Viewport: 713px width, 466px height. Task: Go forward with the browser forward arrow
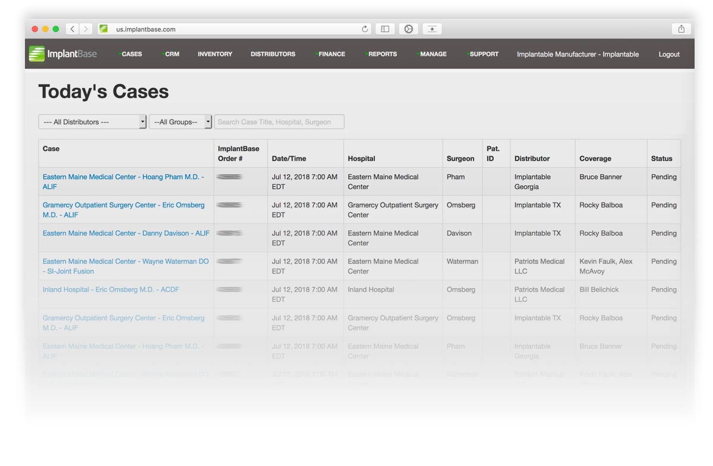[86, 29]
